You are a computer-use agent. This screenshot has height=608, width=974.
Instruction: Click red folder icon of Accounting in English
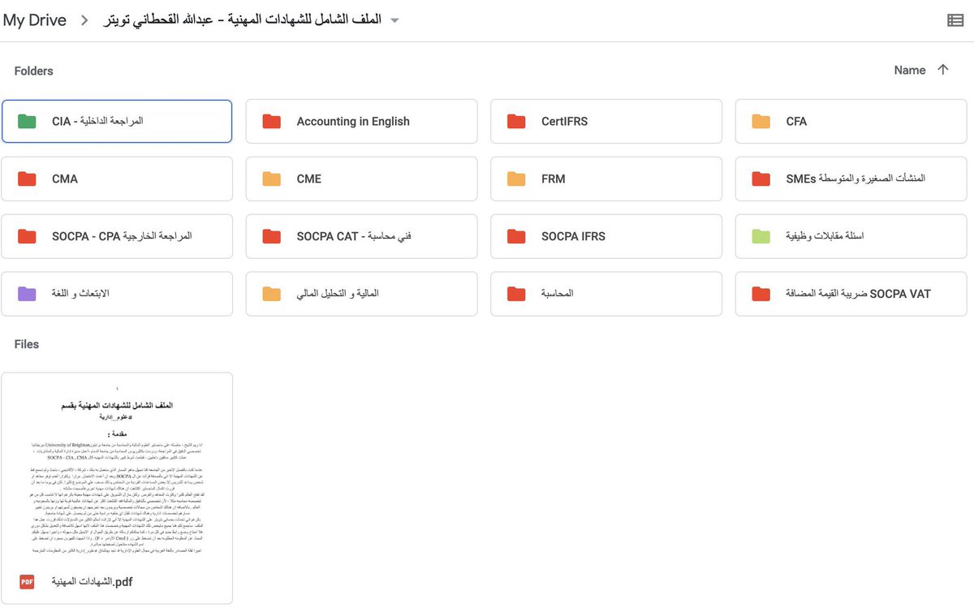(271, 122)
